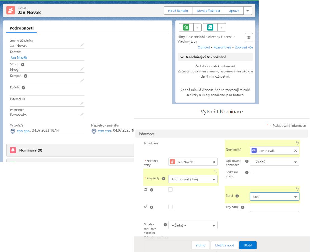Screen dimensions: 310x252
Task: Click the Uložit button
Action: pyautogui.click(x=248, y=245)
